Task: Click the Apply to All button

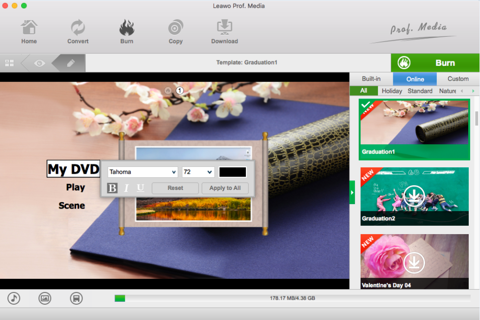Action: (225, 188)
